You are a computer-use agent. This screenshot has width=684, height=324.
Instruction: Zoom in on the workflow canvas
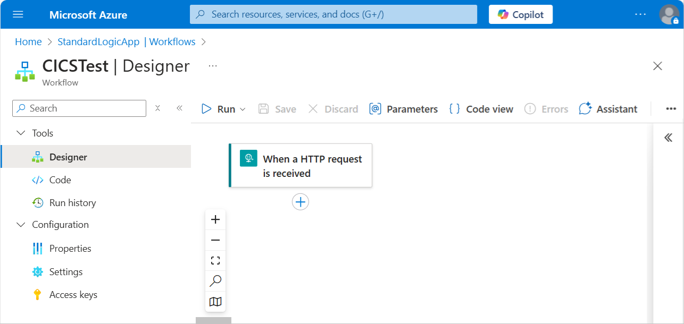[215, 219]
